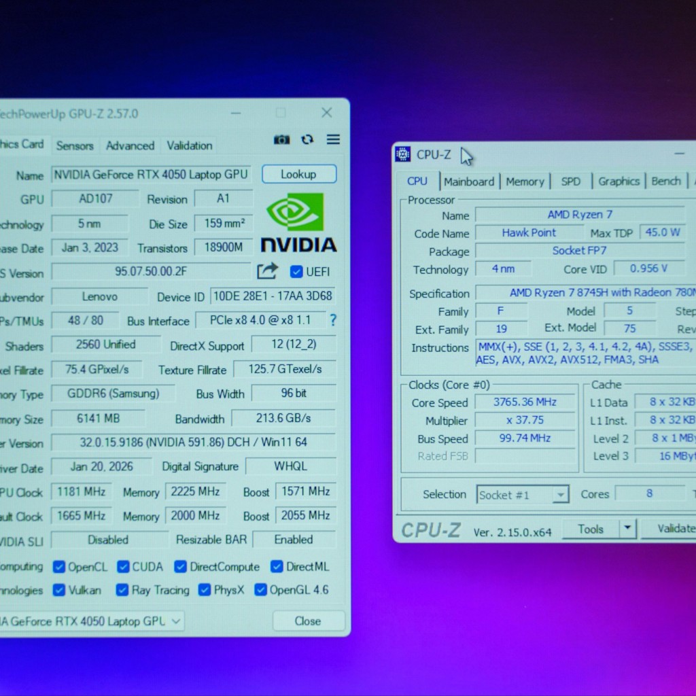Toggle the UEFI checkbox

pyautogui.click(x=296, y=272)
